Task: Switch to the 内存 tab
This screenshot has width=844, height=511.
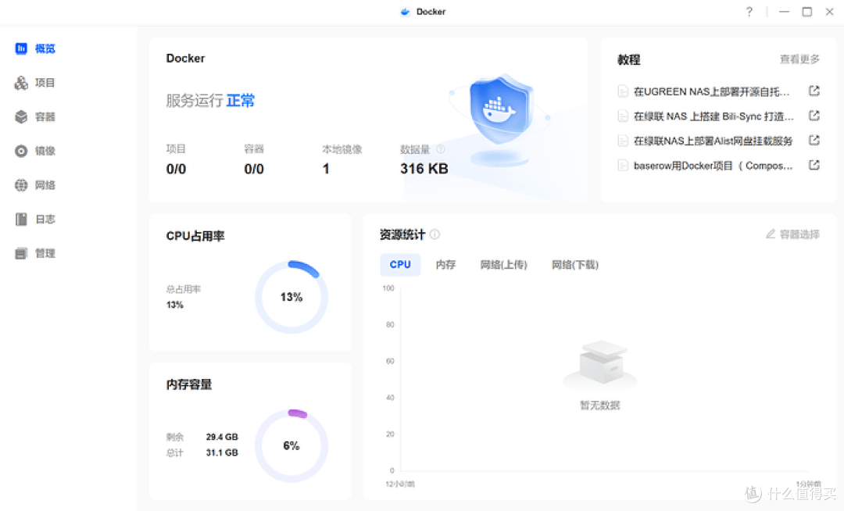Action: click(x=445, y=265)
